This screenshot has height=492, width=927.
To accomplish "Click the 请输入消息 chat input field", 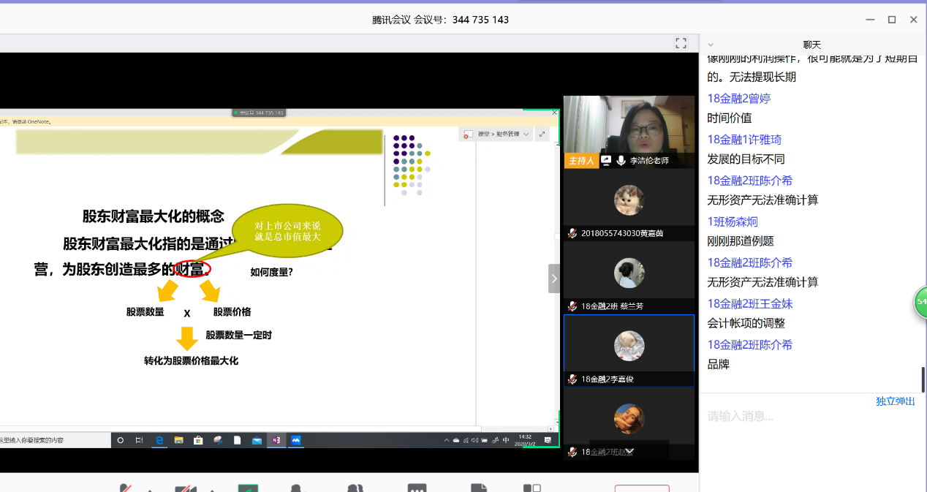I will pyautogui.click(x=804, y=417).
